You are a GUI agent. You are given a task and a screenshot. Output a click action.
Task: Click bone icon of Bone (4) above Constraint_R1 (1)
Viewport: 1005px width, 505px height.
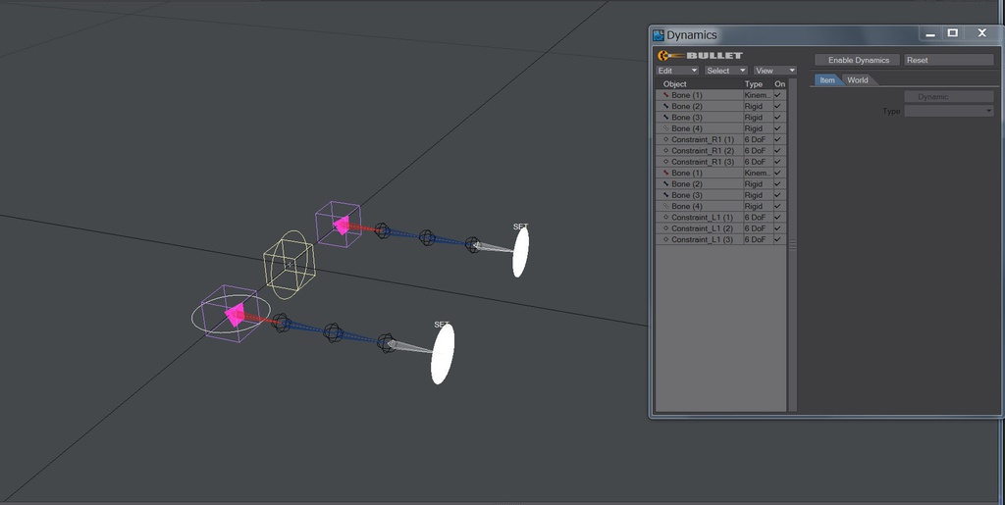click(x=666, y=128)
